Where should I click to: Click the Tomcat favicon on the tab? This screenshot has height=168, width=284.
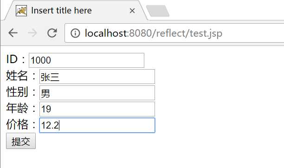[x=21, y=11]
